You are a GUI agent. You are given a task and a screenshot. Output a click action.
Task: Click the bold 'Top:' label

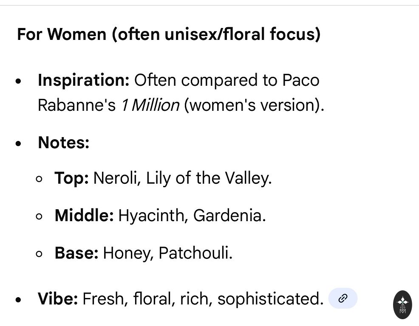tap(71, 178)
